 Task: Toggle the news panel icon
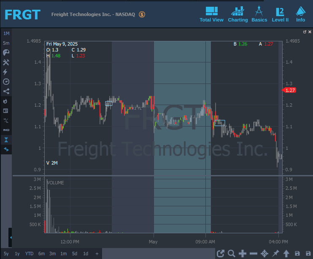[6, 111]
